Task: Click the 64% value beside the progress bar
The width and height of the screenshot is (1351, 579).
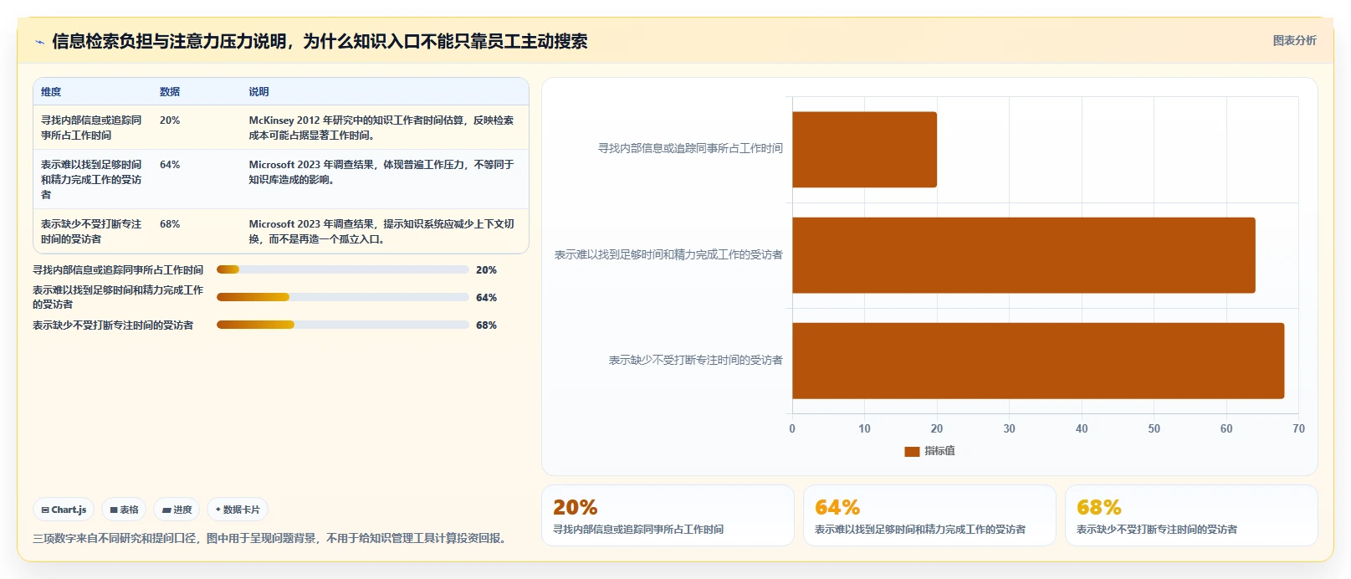Action: (x=486, y=298)
